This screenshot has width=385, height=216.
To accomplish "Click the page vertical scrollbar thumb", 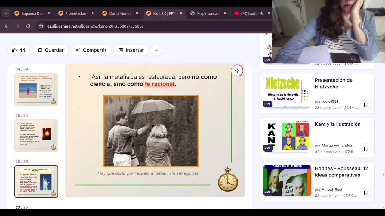I will (x=383, y=175).
